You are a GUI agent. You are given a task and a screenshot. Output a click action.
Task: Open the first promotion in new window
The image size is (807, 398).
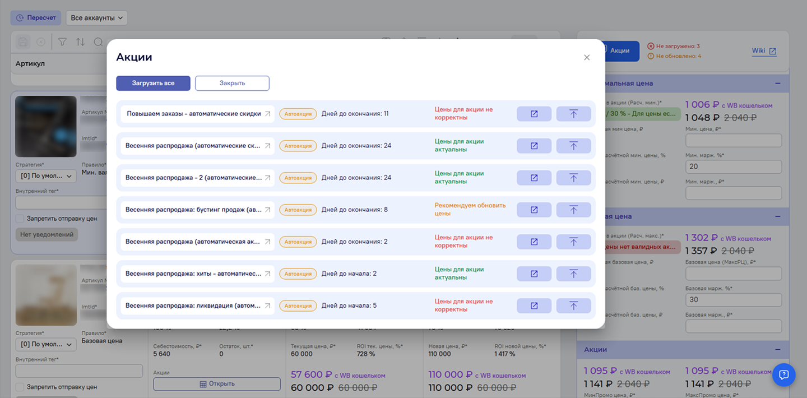[534, 114]
